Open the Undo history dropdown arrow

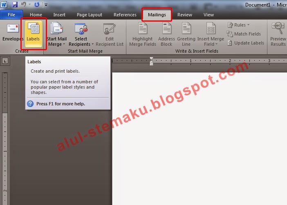(x=30, y=4)
